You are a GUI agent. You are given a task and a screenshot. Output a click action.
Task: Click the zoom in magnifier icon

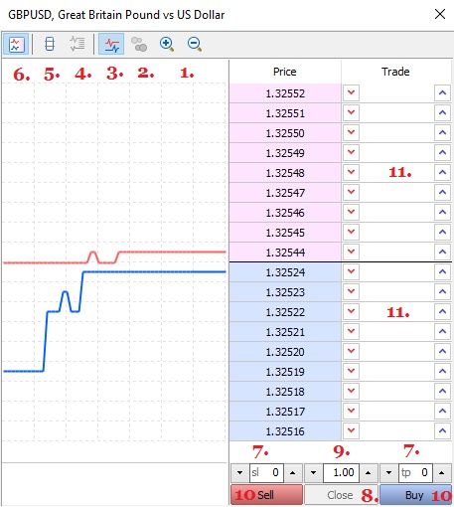point(167,44)
